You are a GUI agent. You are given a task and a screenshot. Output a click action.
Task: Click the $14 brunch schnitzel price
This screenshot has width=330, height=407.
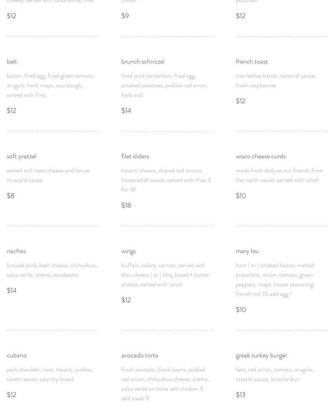click(126, 110)
